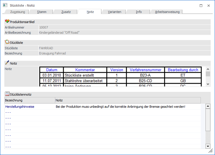Select the Zusatz tab
The width and height of the screenshot is (215, 155).
pos(66,12)
